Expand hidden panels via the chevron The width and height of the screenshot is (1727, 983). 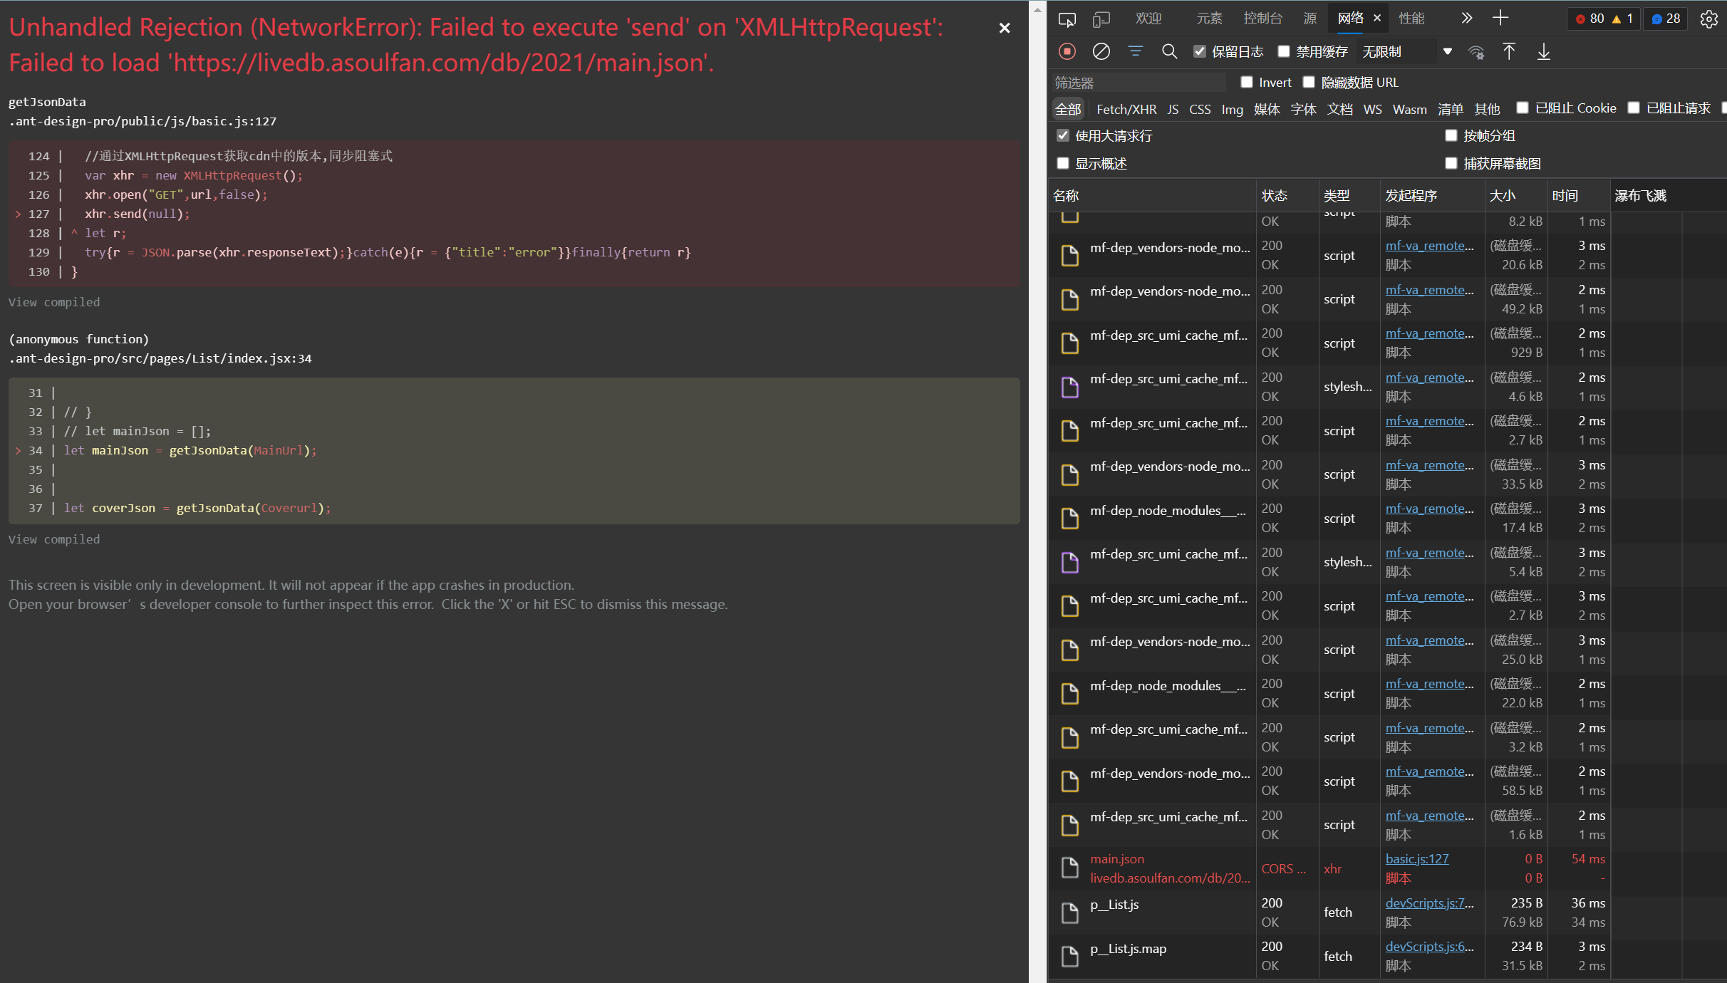point(1466,18)
